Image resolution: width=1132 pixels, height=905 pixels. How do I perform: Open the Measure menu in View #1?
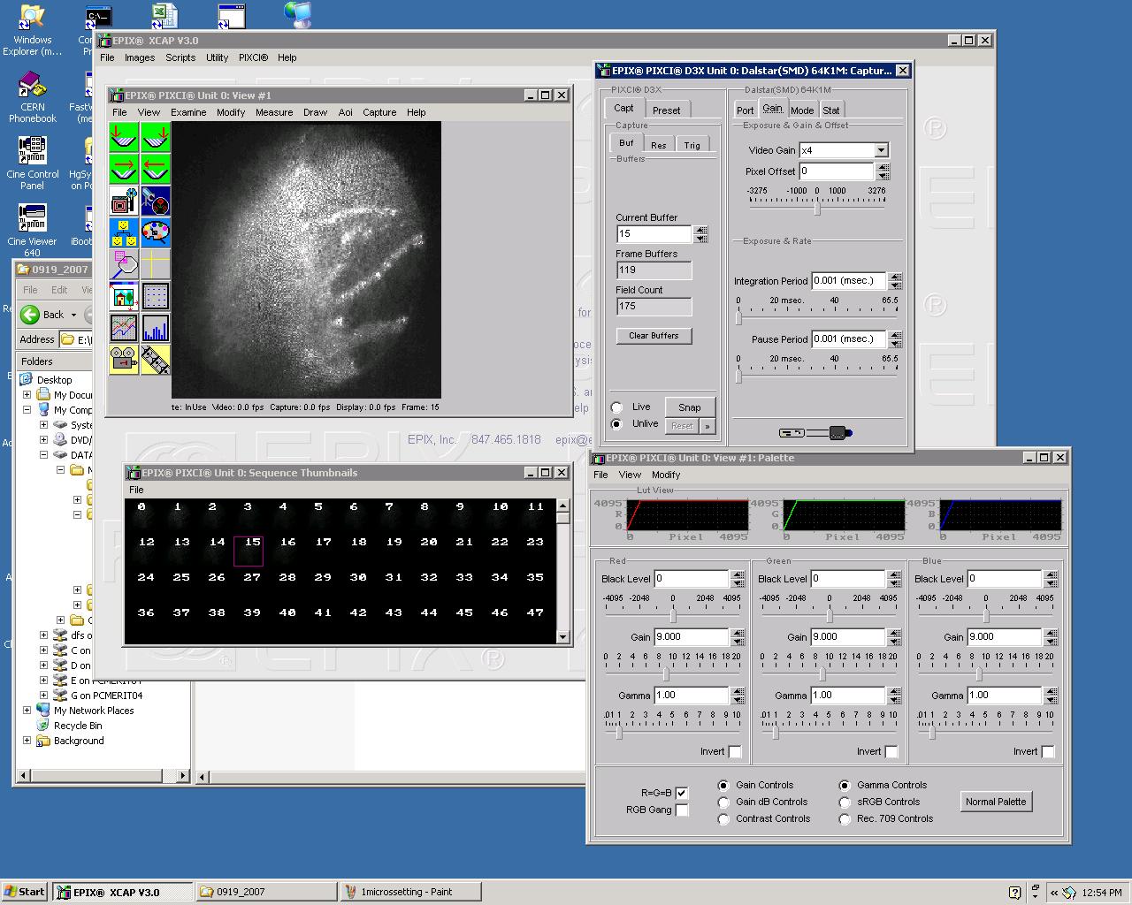274,112
